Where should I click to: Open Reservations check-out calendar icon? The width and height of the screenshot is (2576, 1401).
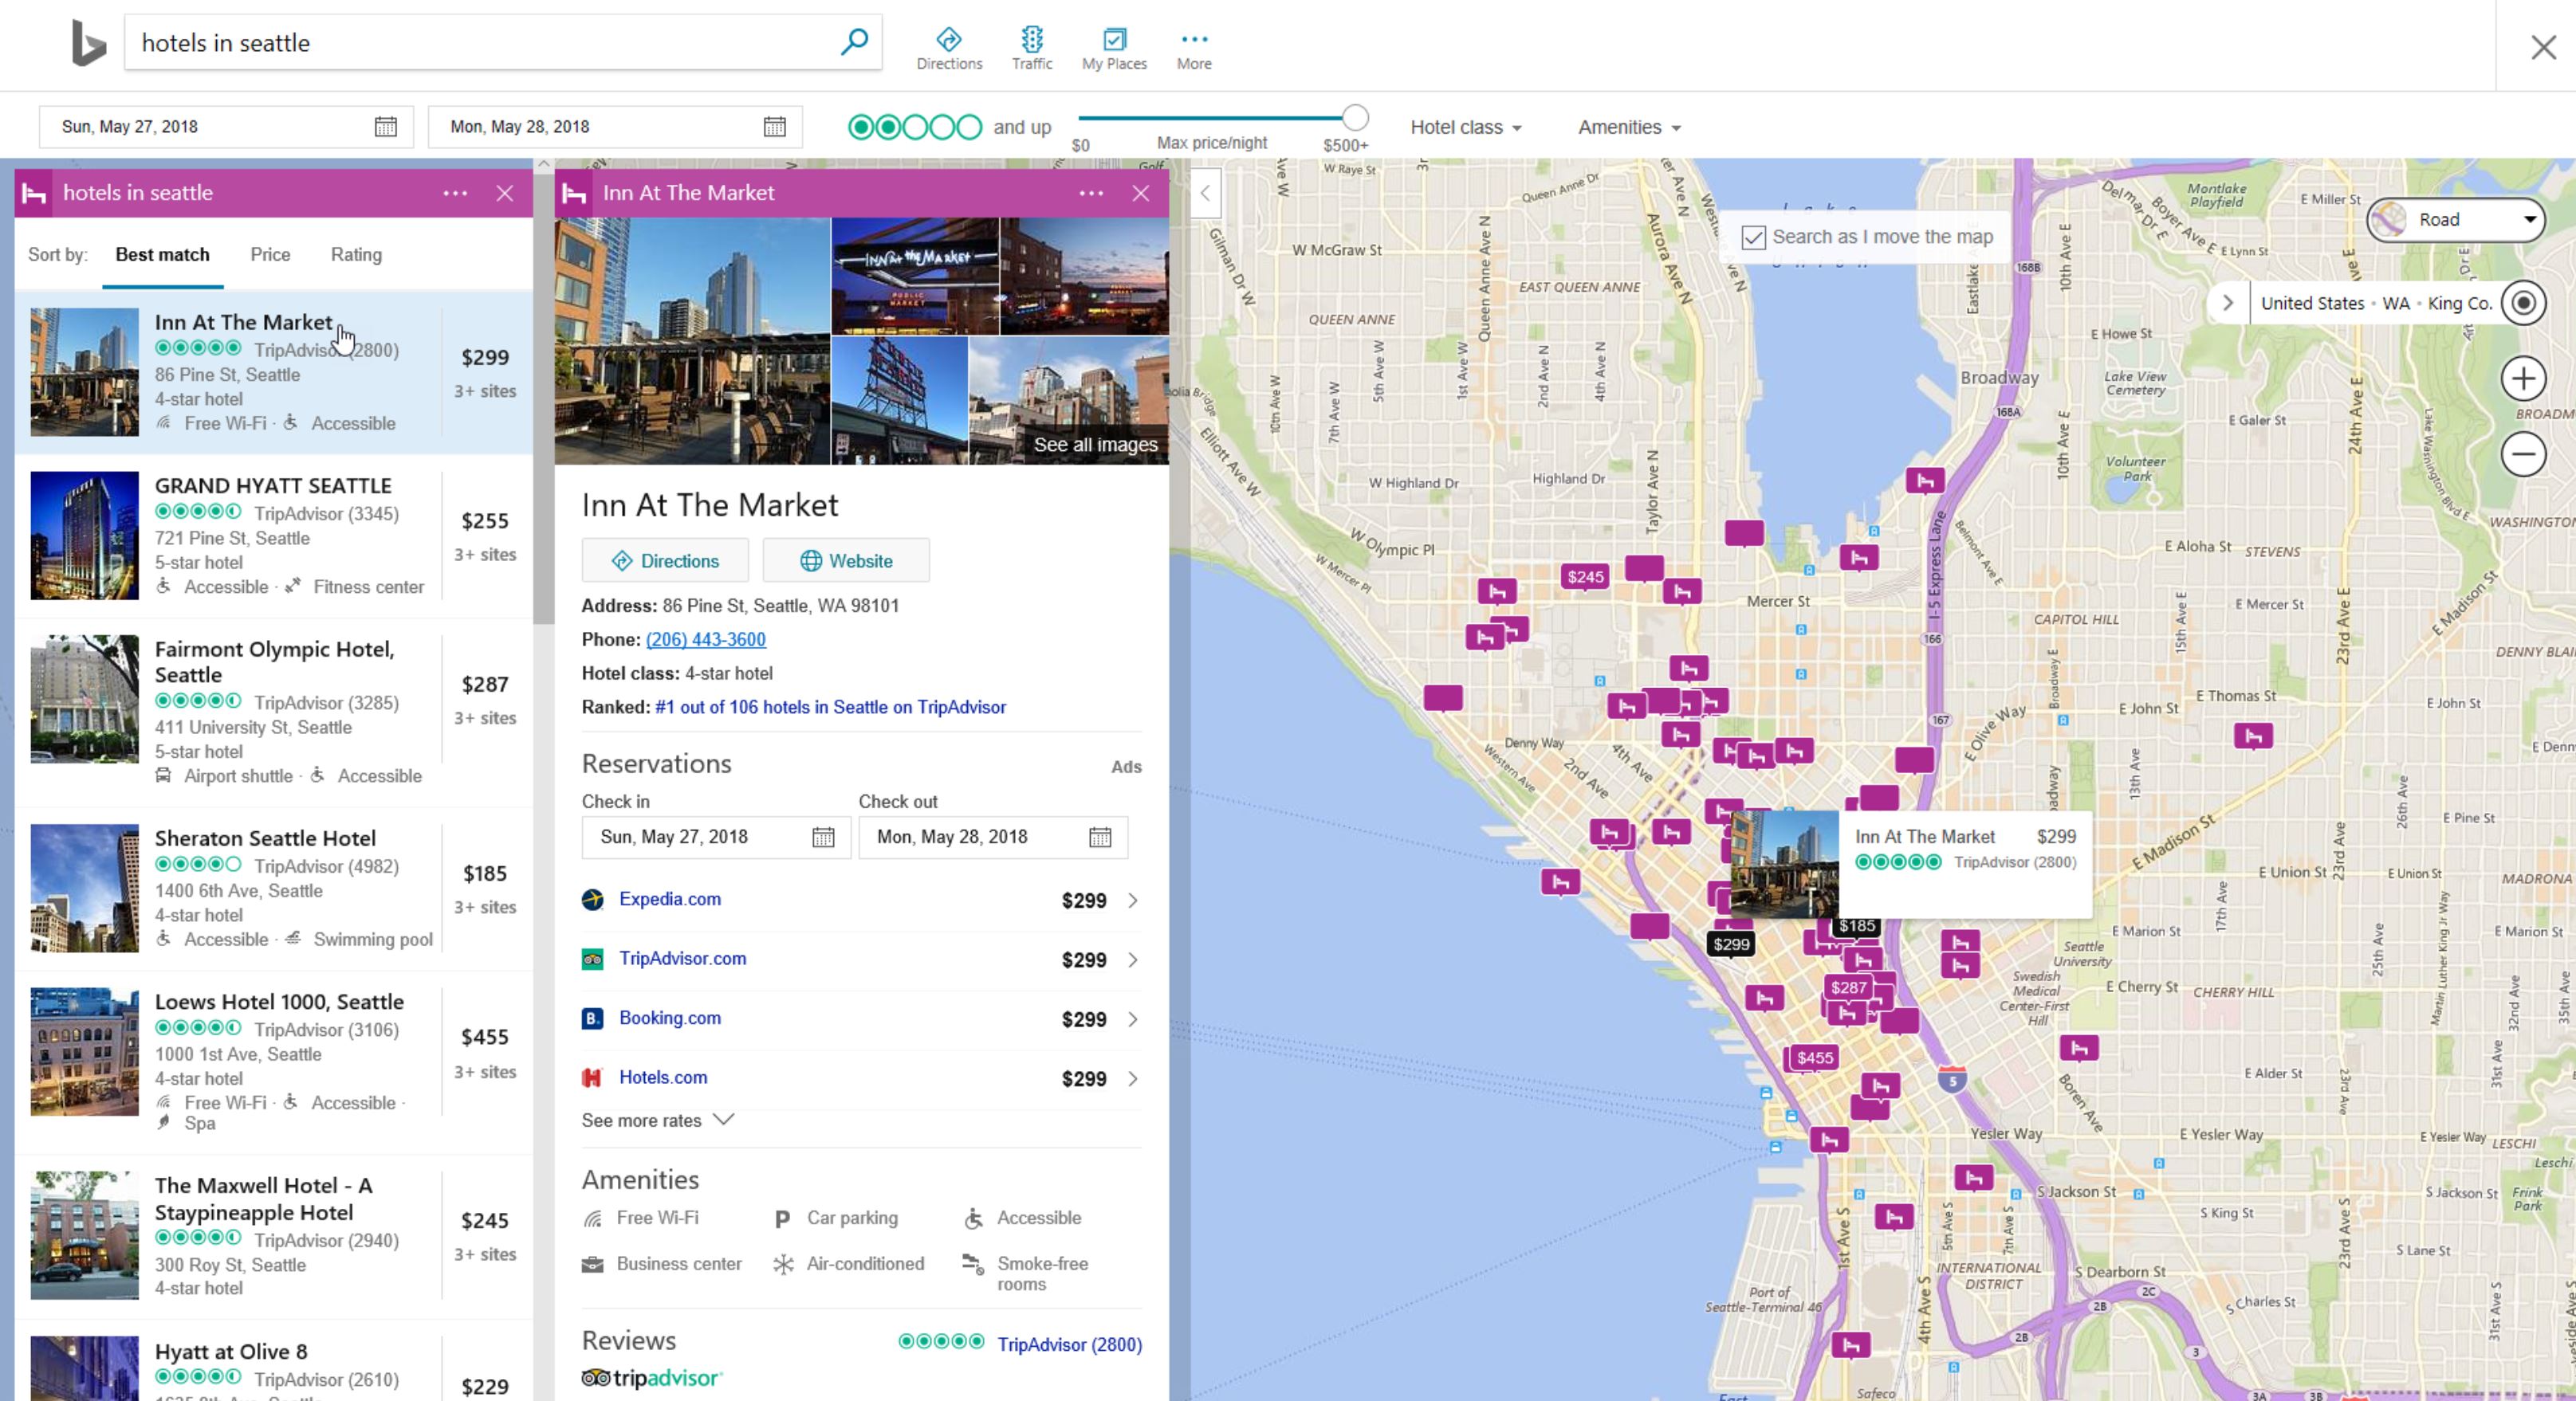(1100, 838)
